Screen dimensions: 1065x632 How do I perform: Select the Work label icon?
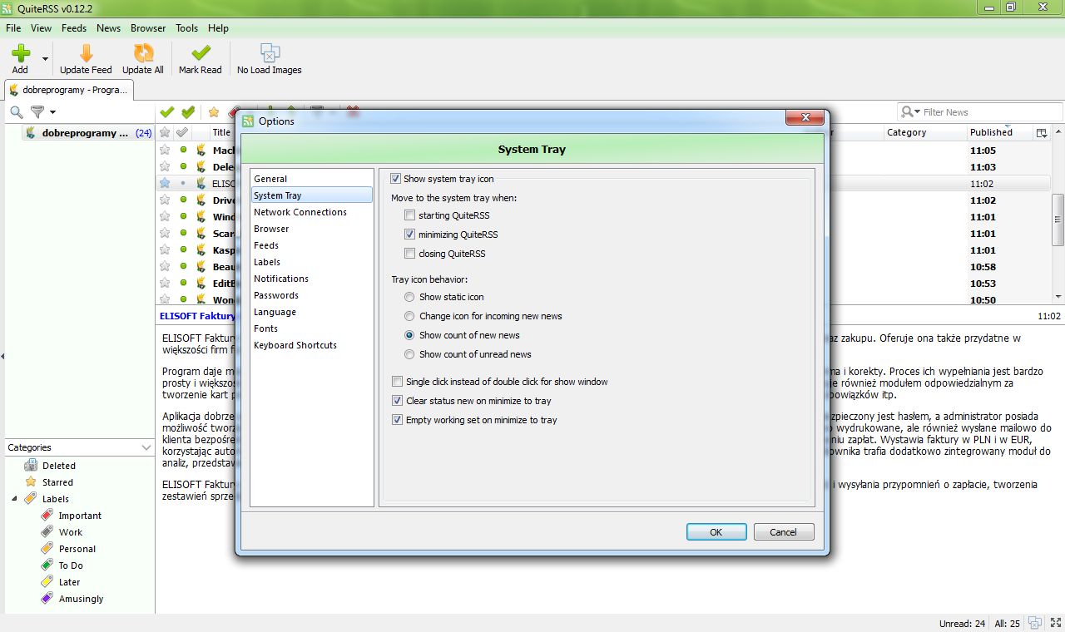point(47,532)
